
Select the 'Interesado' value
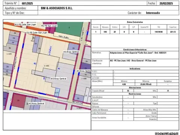(153, 13)
